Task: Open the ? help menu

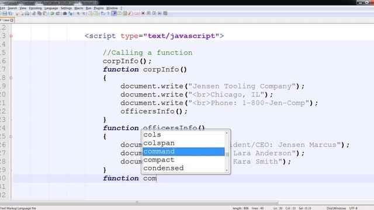Action: point(121,8)
